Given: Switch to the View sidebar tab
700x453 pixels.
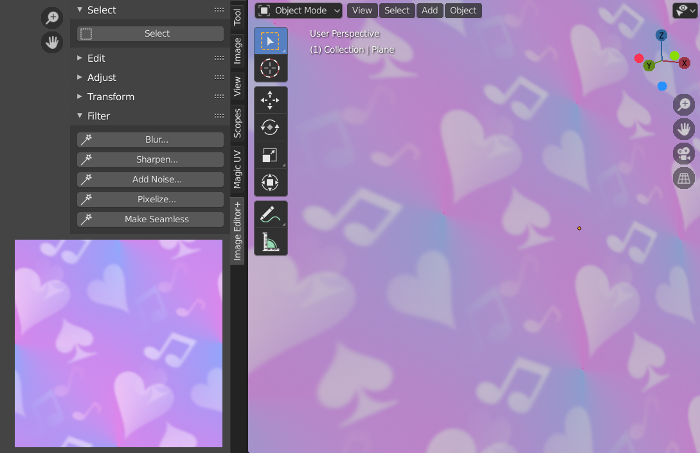Looking at the screenshot, I should [237, 87].
